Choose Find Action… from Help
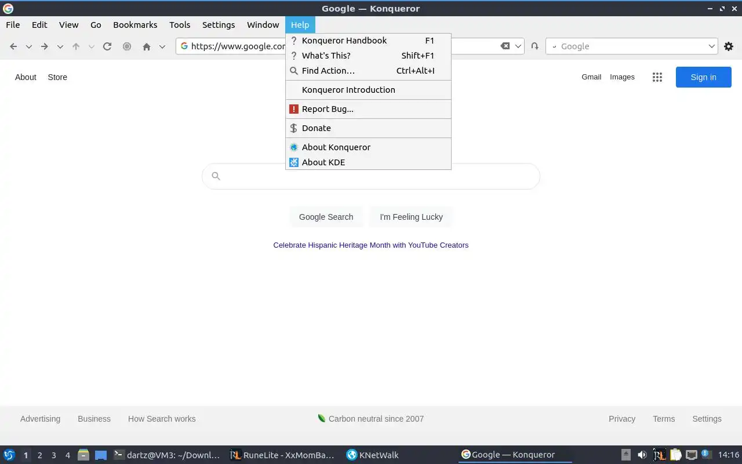The height and width of the screenshot is (464, 742). (x=368, y=71)
